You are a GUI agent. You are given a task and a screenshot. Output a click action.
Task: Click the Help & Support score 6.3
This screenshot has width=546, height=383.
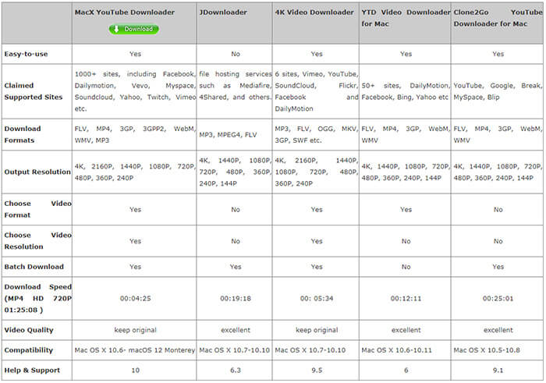click(236, 371)
